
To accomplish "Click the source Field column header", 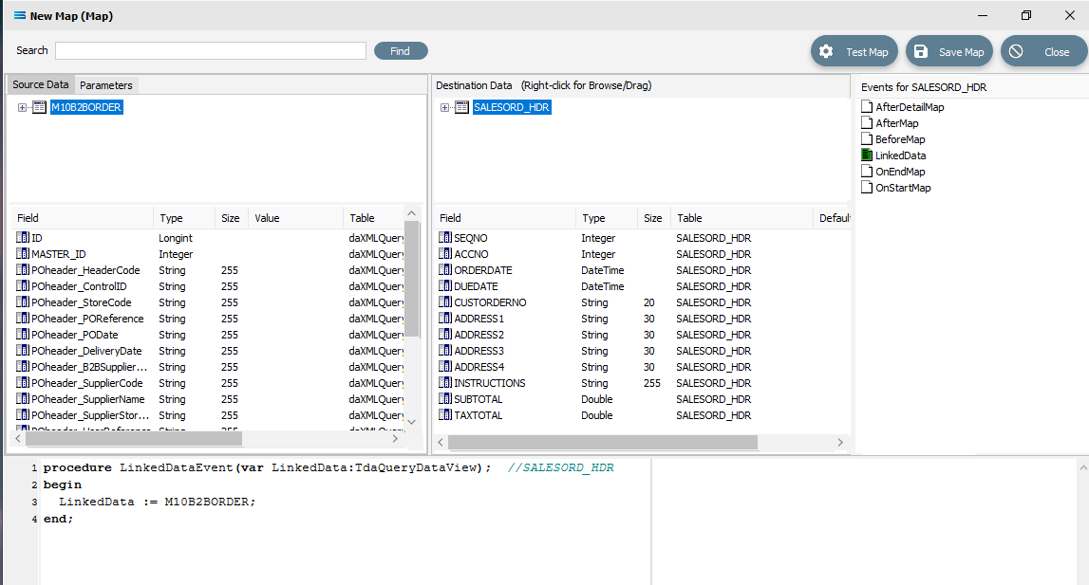I will click(82, 218).
